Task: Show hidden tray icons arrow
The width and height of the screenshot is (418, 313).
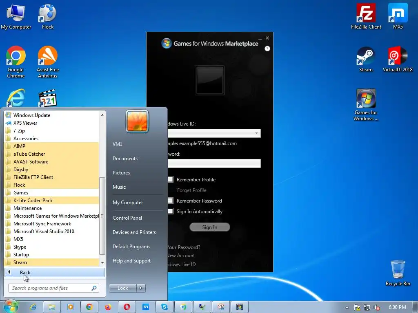Action: click(347, 307)
